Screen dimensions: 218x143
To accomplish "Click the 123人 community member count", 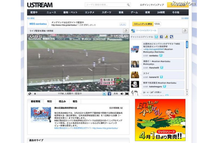I will pos(157,24).
